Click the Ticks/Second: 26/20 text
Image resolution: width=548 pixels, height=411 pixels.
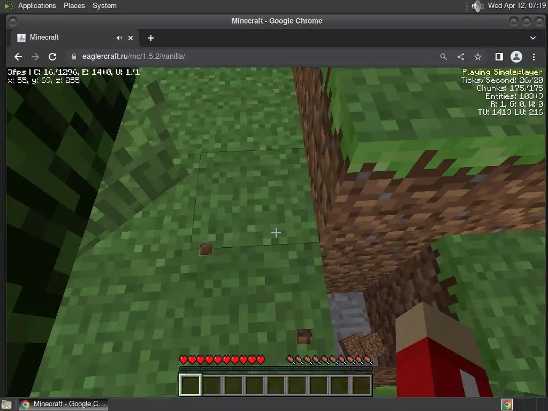coord(502,80)
